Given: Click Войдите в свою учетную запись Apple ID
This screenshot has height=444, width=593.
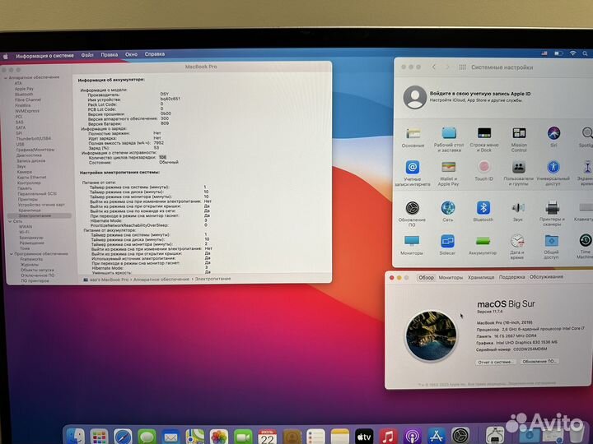Looking at the screenshot, I should (480, 93).
